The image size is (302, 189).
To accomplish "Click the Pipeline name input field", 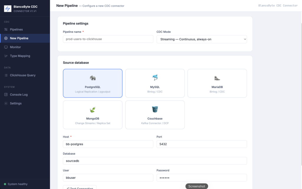I will click(108, 39).
